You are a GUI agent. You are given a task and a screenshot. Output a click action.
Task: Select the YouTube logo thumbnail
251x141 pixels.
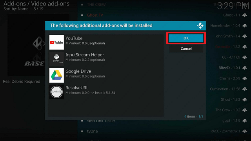(x=56, y=42)
